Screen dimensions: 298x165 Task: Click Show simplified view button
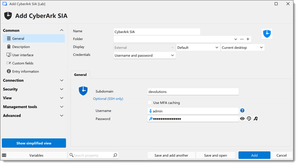(34, 143)
